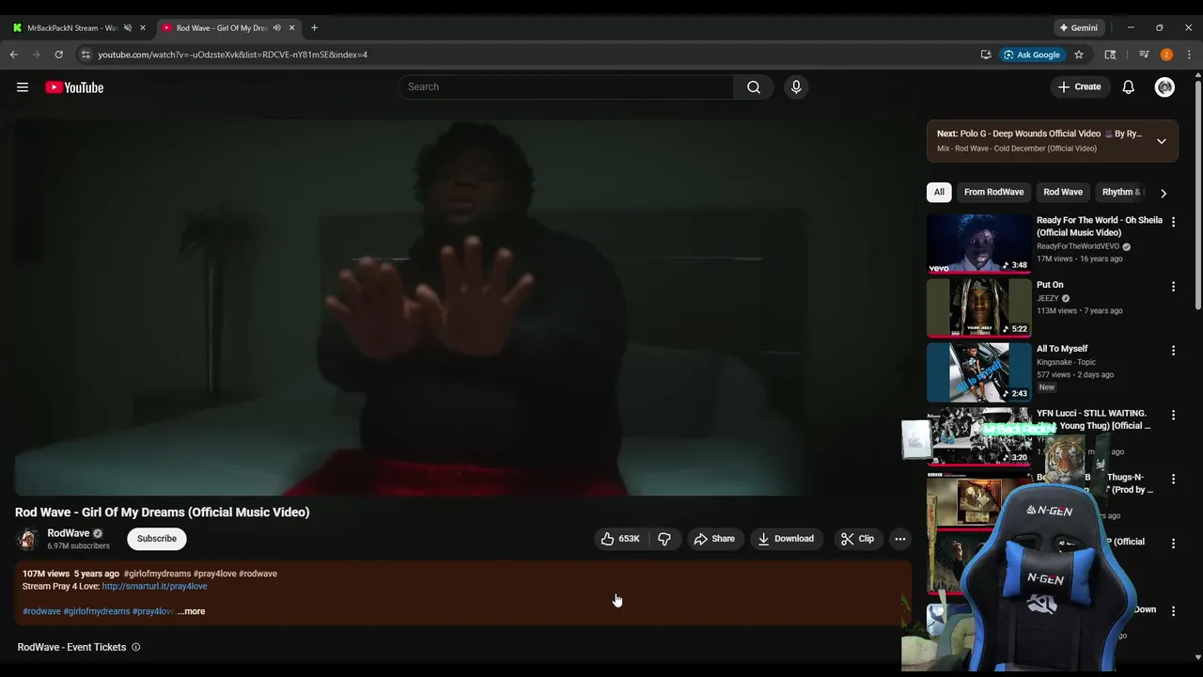Click in the YouTube search field
The width and height of the screenshot is (1203, 677).
tap(566, 87)
